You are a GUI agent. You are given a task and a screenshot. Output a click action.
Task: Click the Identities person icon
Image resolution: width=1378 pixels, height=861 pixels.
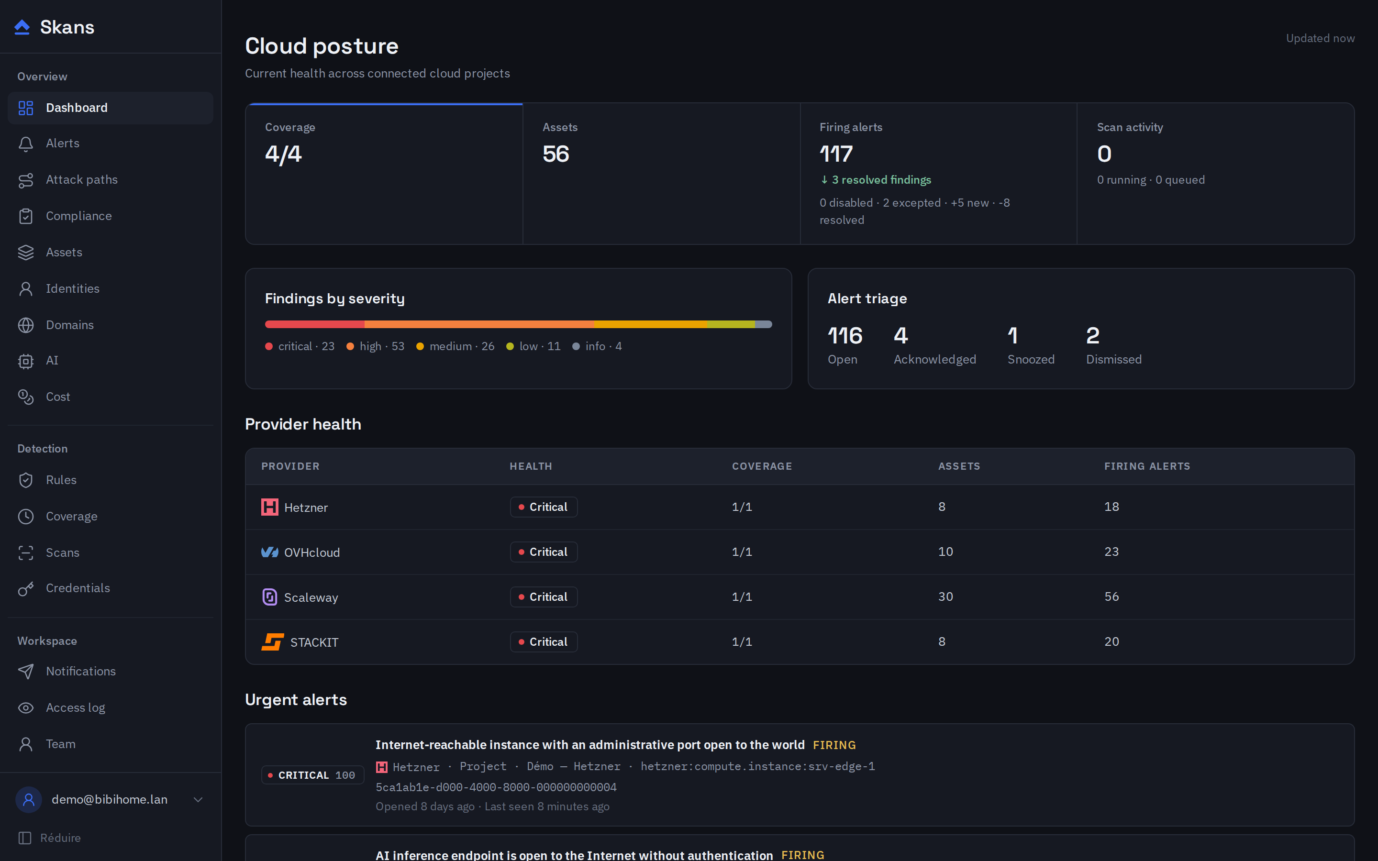point(26,289)
